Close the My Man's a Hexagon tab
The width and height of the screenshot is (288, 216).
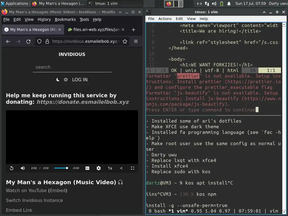(60, 30)
